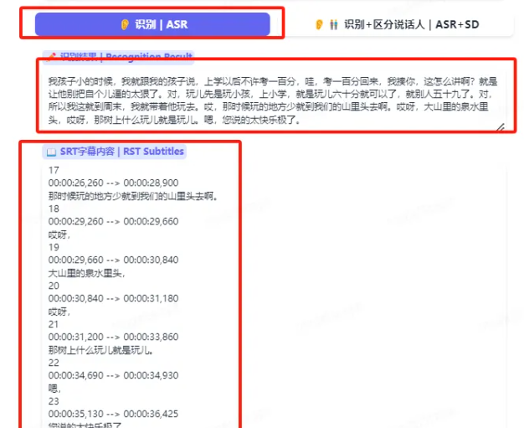This screenshot has width=524, height=428.
Task: Click timestamp 00:00:35,130 --> 00:00:36,425
Action: pyautogui.click(x=113, y=414)
